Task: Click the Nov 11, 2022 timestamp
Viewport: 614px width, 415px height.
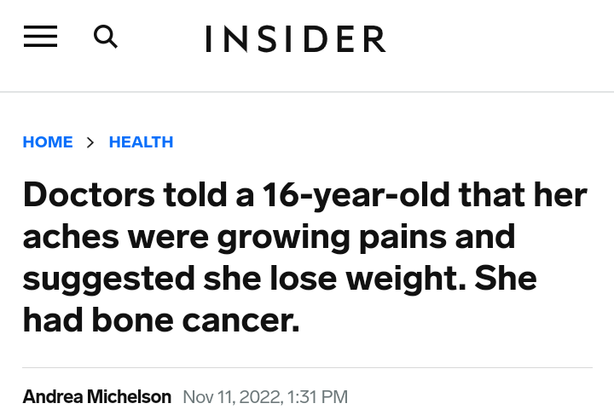Action: click(x=265, y=396)
